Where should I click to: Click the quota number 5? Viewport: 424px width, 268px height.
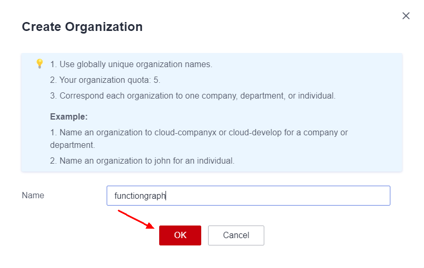pyautogui.click(x=156, y=80)
